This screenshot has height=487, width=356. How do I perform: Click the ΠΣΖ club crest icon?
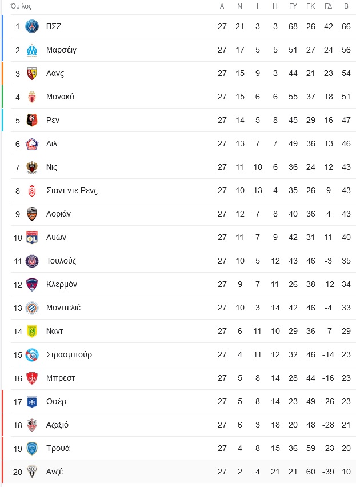pyautogui.click(x=32, y=26)
